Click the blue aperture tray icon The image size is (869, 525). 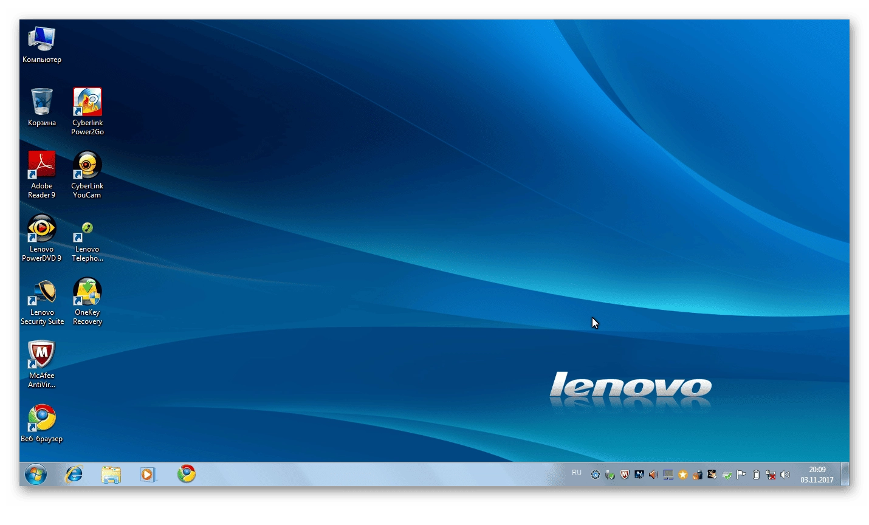coord(595,475)
